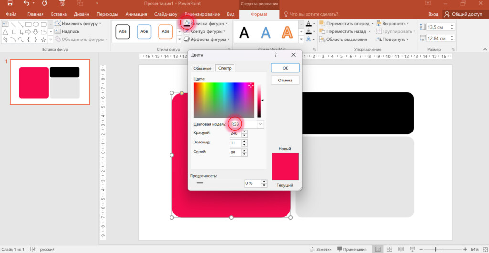The image size is (489, 253).
Task: Expand the shapes gallery more arrow
Action: coord(51,40)
